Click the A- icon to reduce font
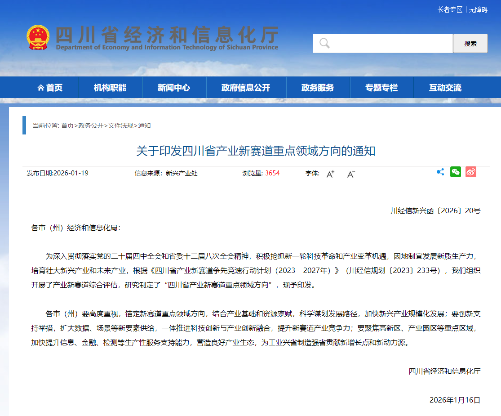Screen dimensions: 501x416 tap(350, 174)
